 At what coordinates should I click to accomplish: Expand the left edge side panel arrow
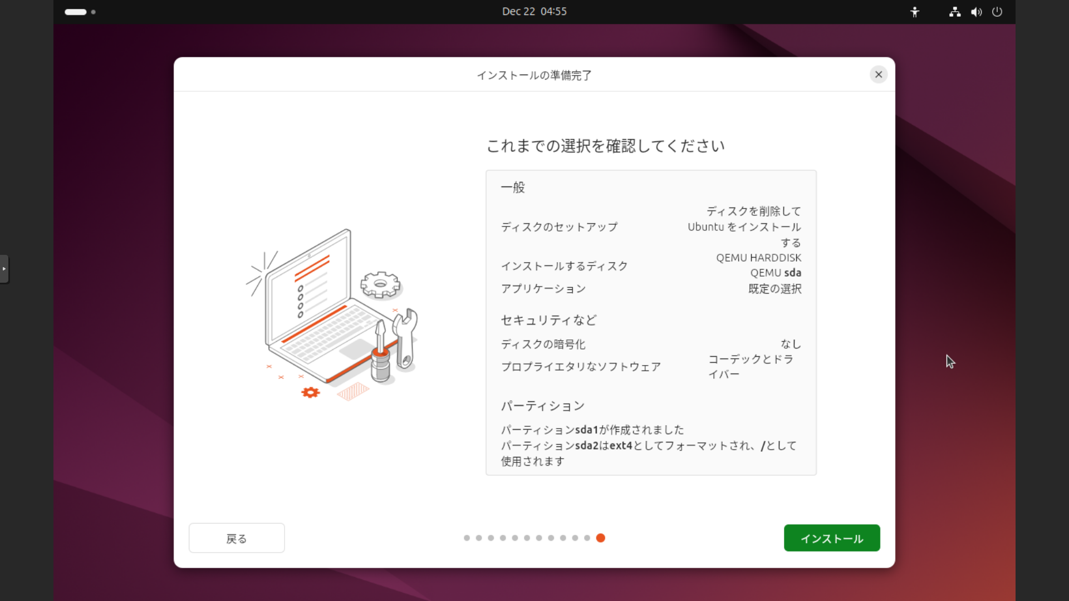(4, 269)
